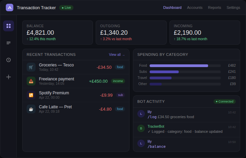This screenshot has height=158, width=246.
Task: Click the Other spending progress bar
Action: click(x=185, y=84)
